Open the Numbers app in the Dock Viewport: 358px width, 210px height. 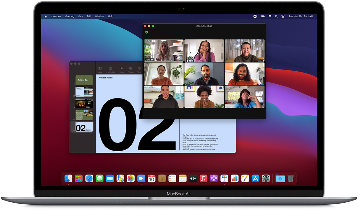pyautogui.click(x=235, y=178)
